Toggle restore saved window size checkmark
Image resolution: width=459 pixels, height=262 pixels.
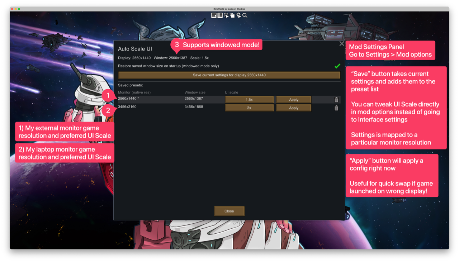click(337, 66)
